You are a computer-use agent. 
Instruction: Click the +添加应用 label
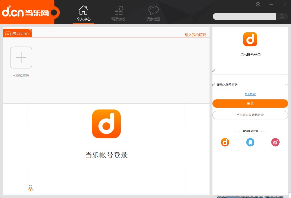pos(21,75)
